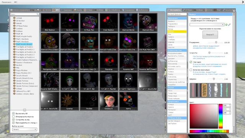The height and width of the screenshot is (138, 245).
Task: Open 'Five Nights at Freddy's 4' category
Action: [25, 57]
